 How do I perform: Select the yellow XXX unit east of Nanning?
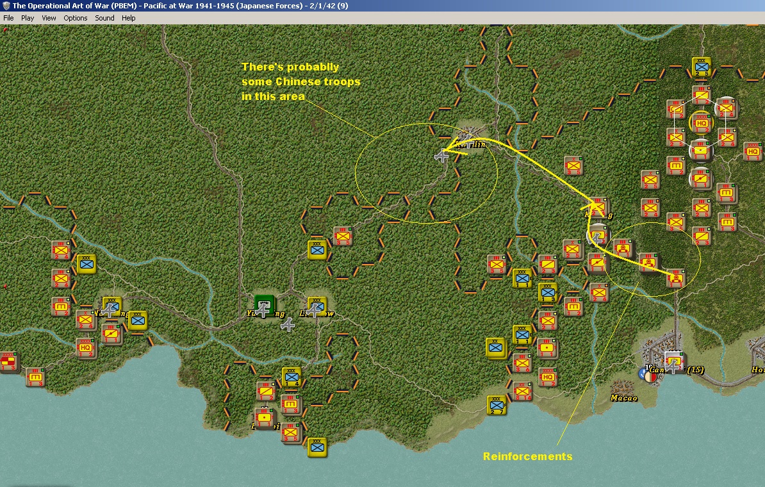[x=138, y=320]
